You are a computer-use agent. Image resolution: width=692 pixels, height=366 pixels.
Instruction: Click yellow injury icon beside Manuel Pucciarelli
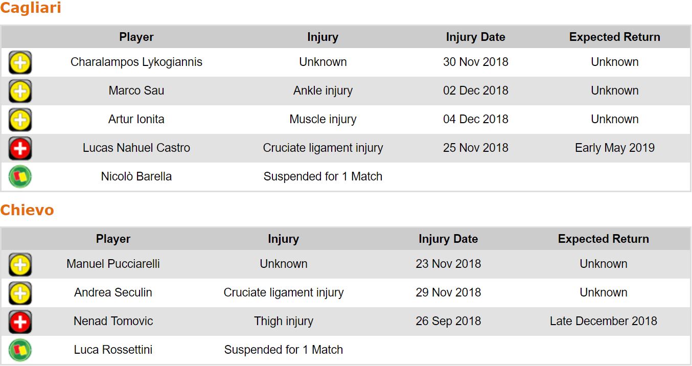click(20, 265)
